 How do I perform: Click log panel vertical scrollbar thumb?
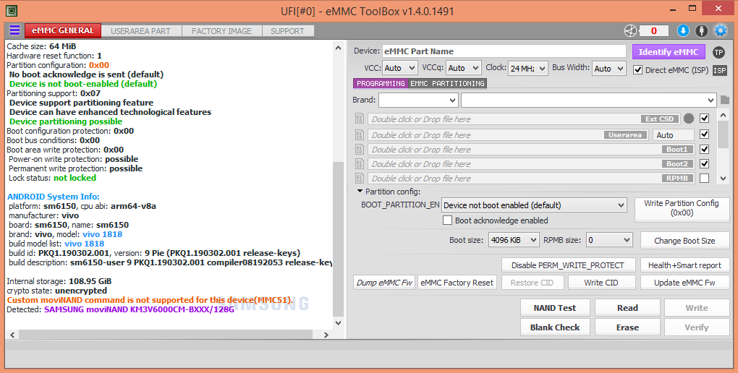click(x=338, y=239)
